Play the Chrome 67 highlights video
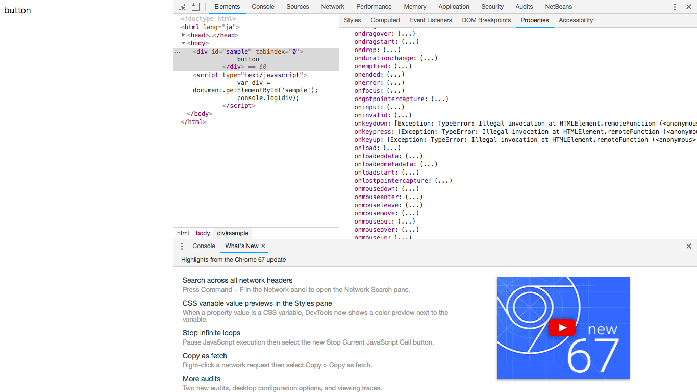Image resolution: width=697 pixels, height=392 pixels. [x=562, y=327]
